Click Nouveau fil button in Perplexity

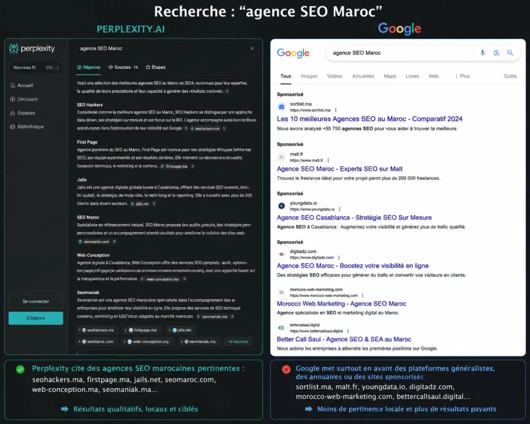pyautogui.click(x=36, y=68)
